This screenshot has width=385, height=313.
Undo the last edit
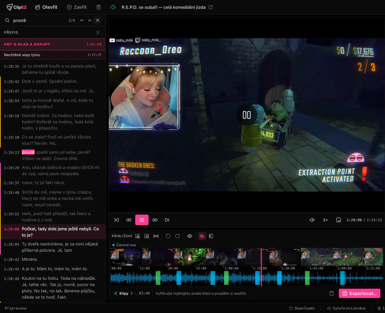click(x=168, y=236)
